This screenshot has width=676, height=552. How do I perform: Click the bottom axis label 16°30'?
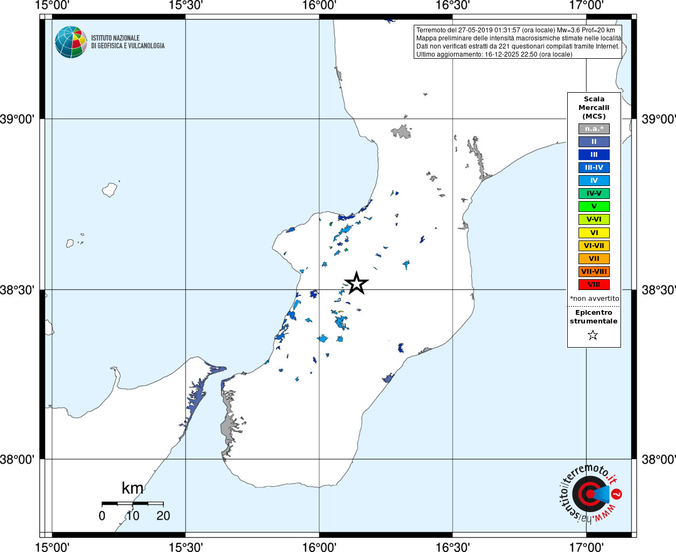pyautogui.click(x=452, y=547)
